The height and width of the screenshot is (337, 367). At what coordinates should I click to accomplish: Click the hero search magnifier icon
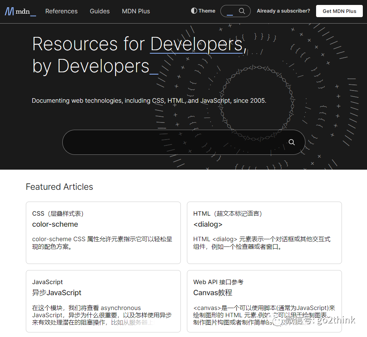pos(291,142)
